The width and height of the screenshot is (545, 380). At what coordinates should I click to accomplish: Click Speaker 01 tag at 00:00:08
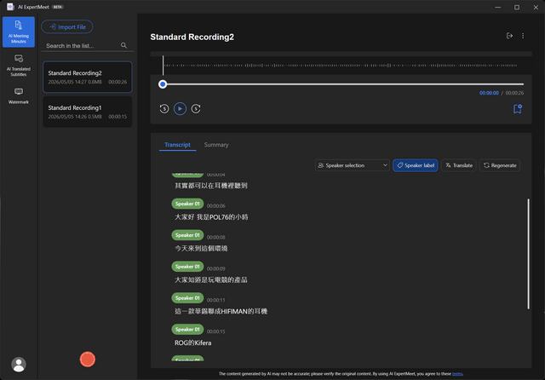(x=187, y=235)
